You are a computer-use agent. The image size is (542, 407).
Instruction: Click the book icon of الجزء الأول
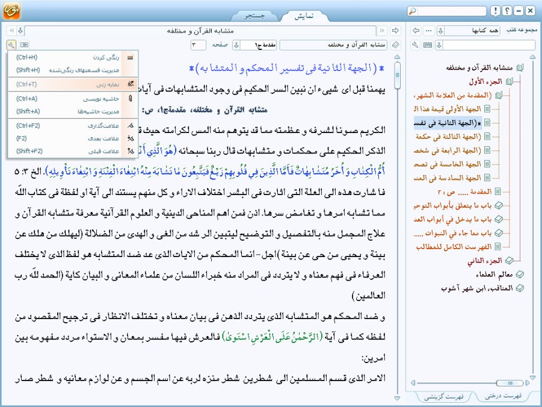click(509, 82)
